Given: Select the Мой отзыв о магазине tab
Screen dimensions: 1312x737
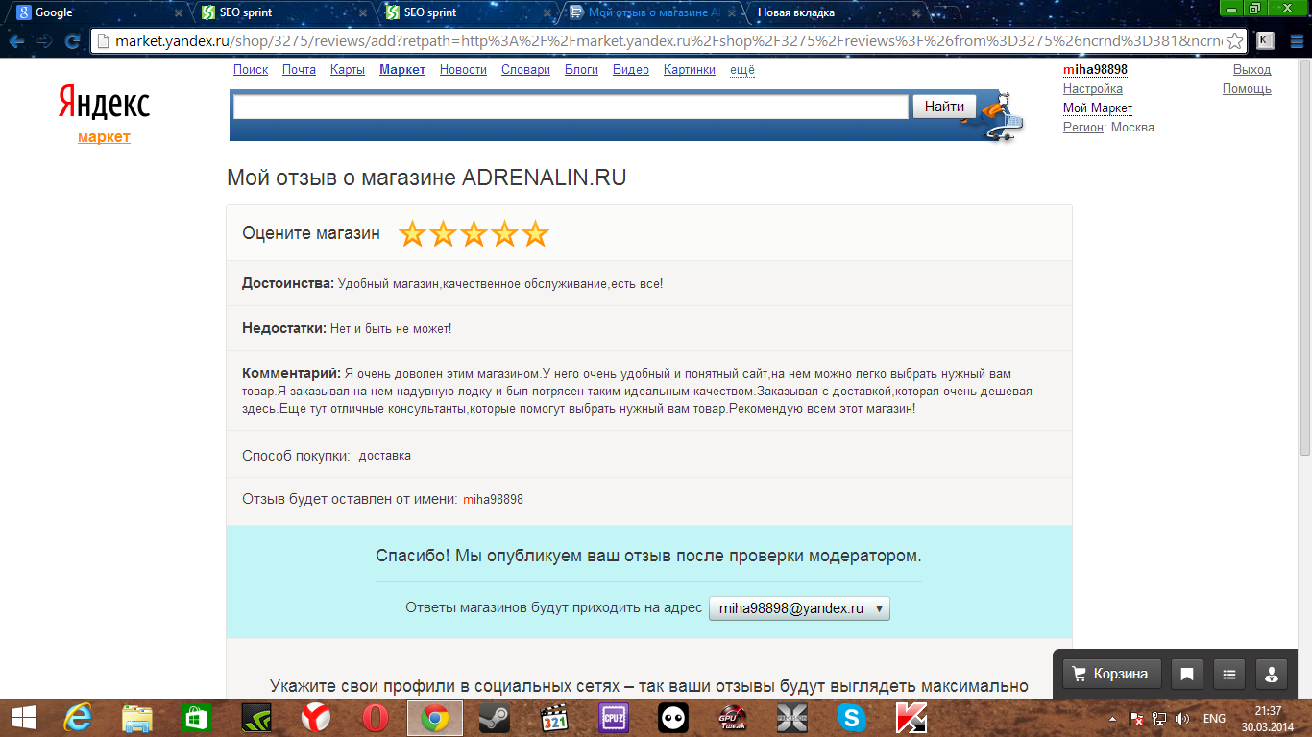Looking at the screenshot, I should pos(649,13).
